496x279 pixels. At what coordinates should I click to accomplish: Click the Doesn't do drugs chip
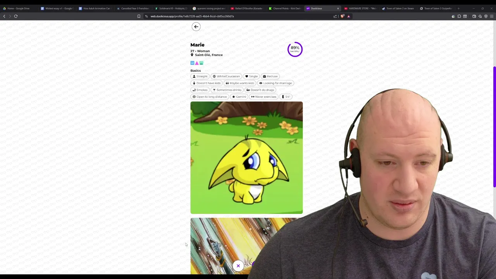(260, 90)
